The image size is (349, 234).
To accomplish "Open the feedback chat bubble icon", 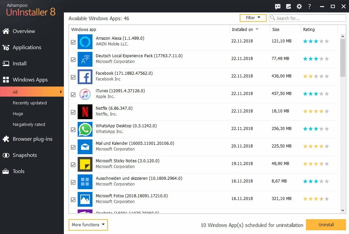I will pyautogui.click(x=278, y=6).
